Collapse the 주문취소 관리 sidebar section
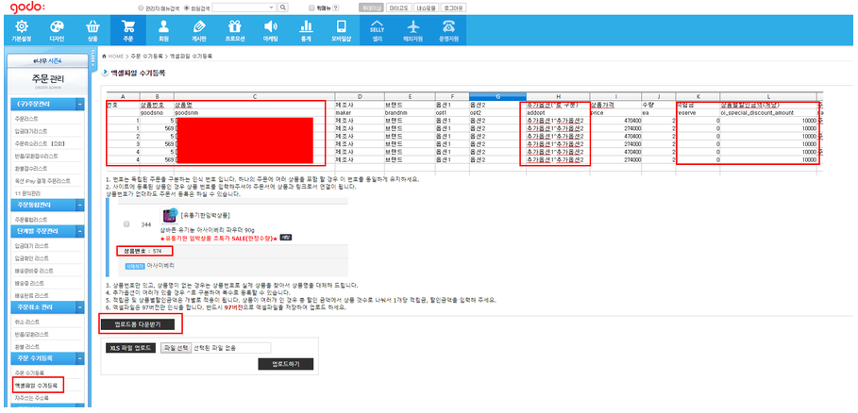858x413 pixels. pyautogui.click(x=80, y=306)
